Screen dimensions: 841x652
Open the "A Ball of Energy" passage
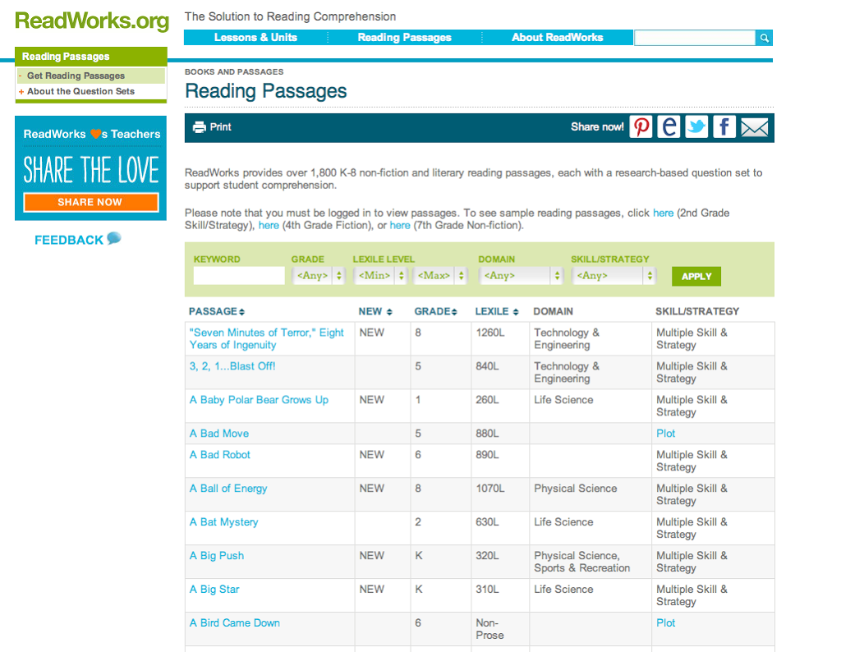[x=228, y=489]
